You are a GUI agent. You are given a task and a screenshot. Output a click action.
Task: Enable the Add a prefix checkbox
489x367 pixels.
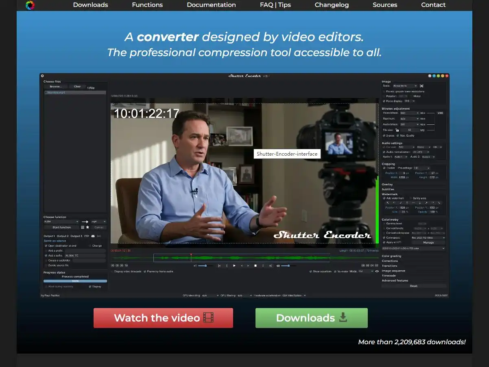(46, 251)
